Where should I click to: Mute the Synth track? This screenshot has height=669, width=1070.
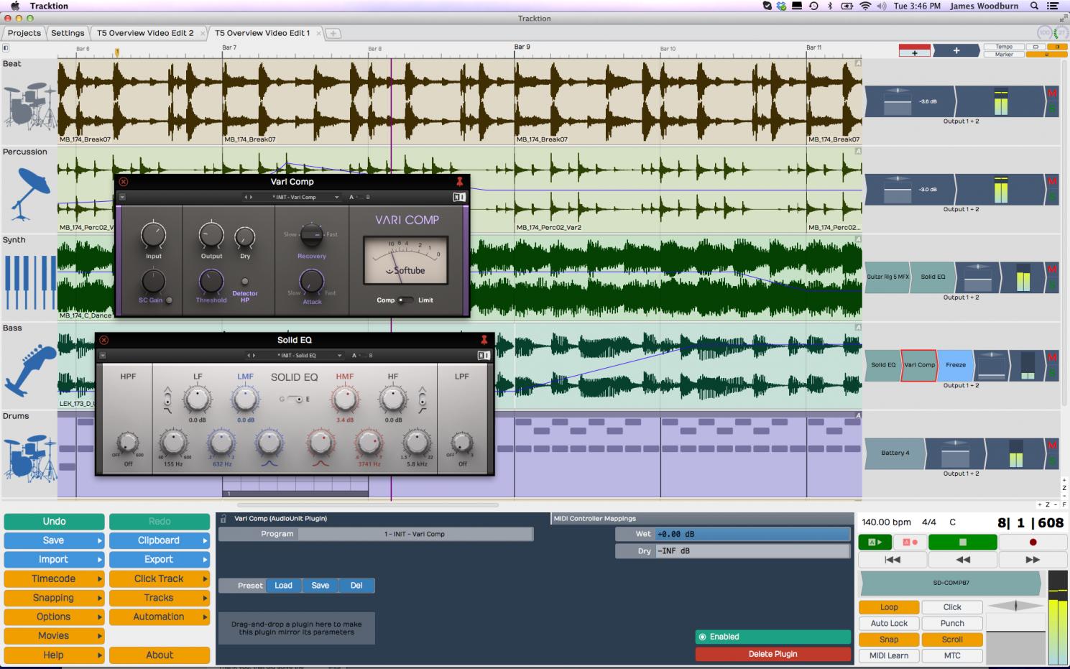pyautogui.click(x=1053, y=269)
